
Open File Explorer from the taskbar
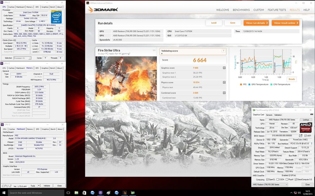(x=76, y=193)
